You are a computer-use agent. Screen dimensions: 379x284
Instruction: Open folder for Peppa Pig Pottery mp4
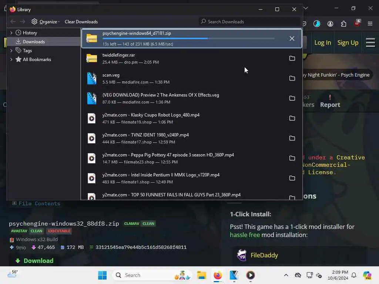coord(292,158)
